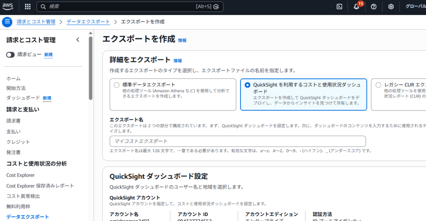
Task: Click the エクスポート名 text input field
Action: 238,141
